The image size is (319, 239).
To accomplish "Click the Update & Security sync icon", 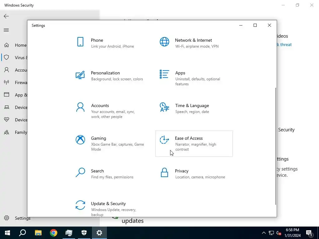I will coord(80,205).
